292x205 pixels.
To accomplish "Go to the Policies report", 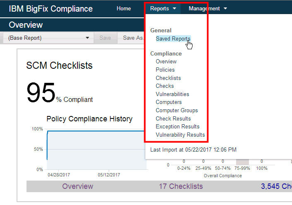I will coord(165,70).
